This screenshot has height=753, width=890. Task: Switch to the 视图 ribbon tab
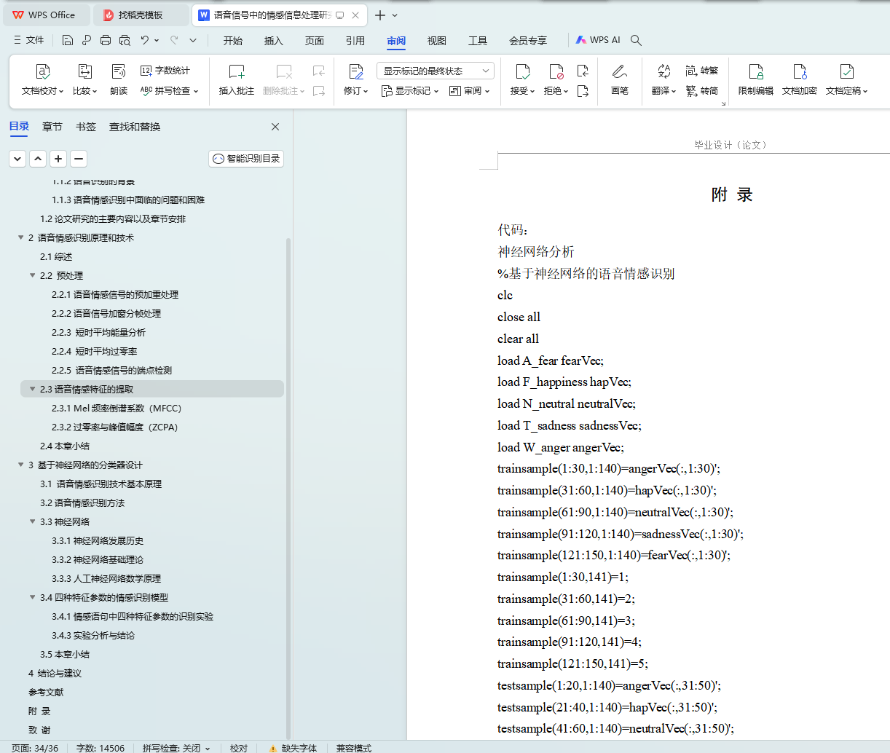[x=437, y=40]
